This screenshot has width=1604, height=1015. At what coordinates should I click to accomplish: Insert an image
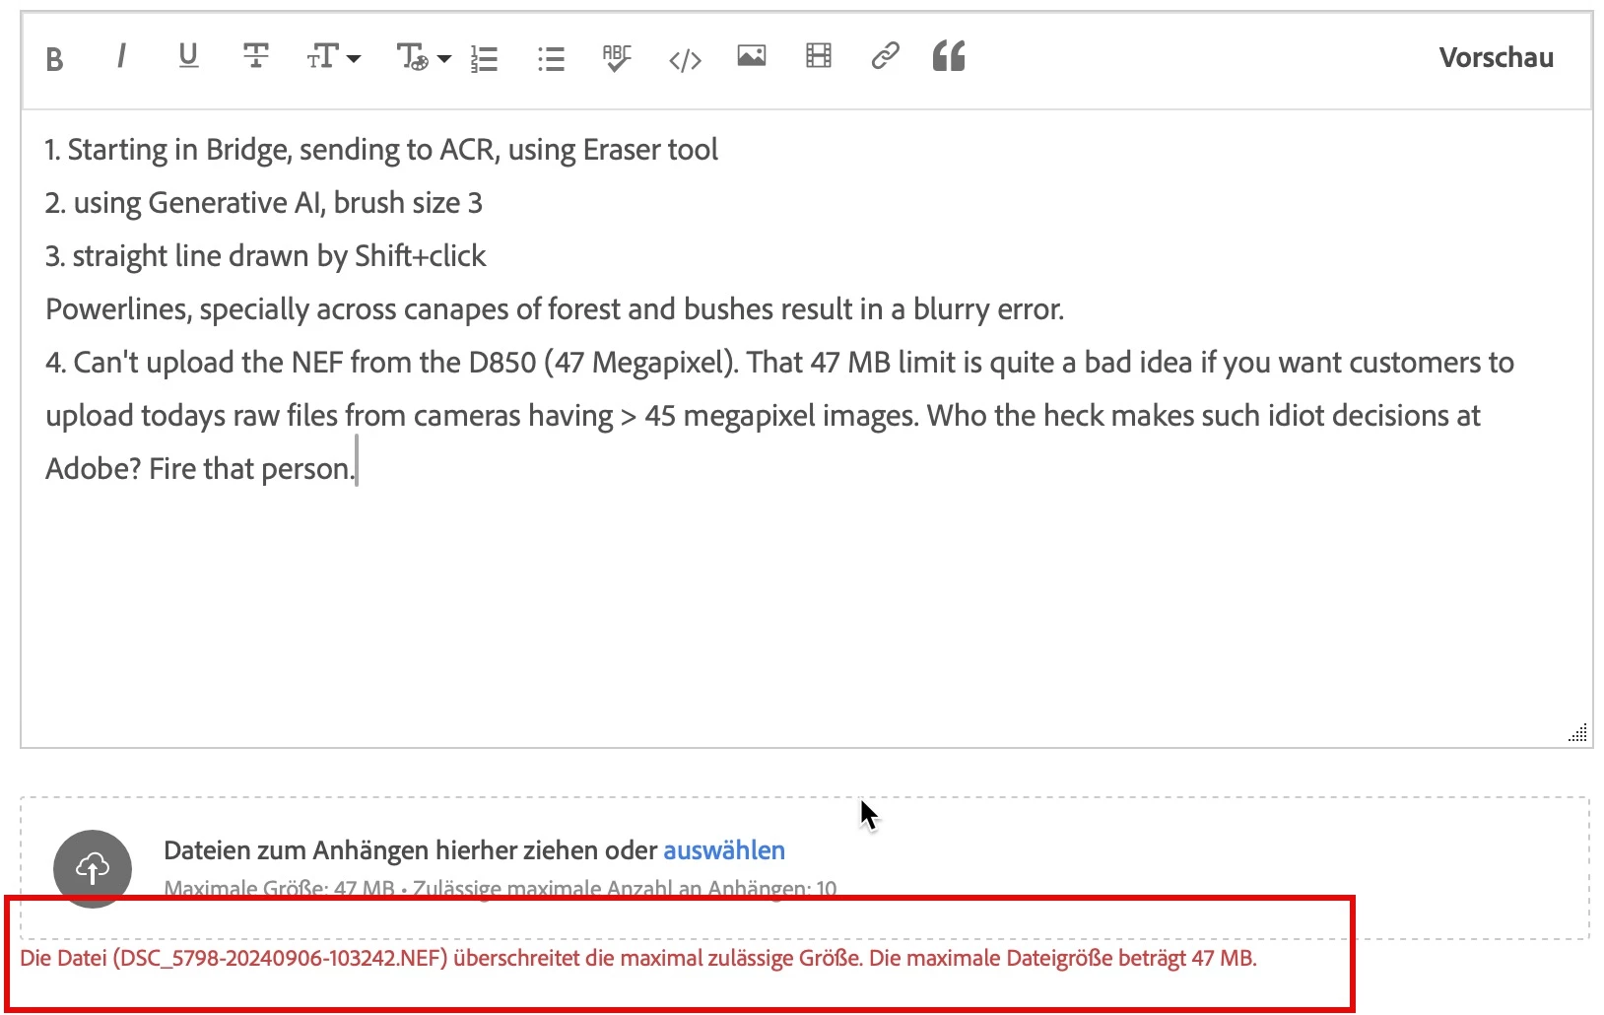pyautogui.click(x=752, y=56)
